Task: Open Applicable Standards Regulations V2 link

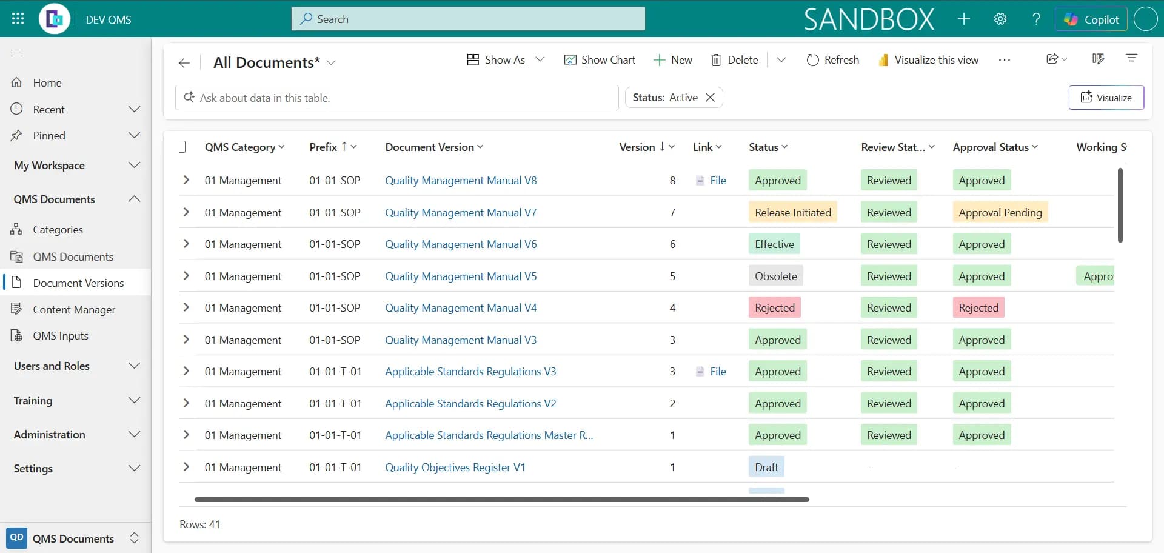Action: point(470,404)
